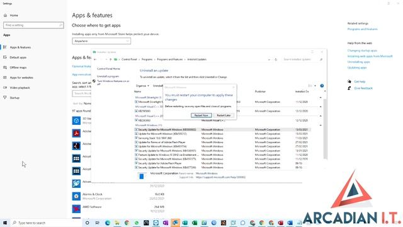Open OneNote from the taskbar
403x227 pixels.
coord(165,223)
